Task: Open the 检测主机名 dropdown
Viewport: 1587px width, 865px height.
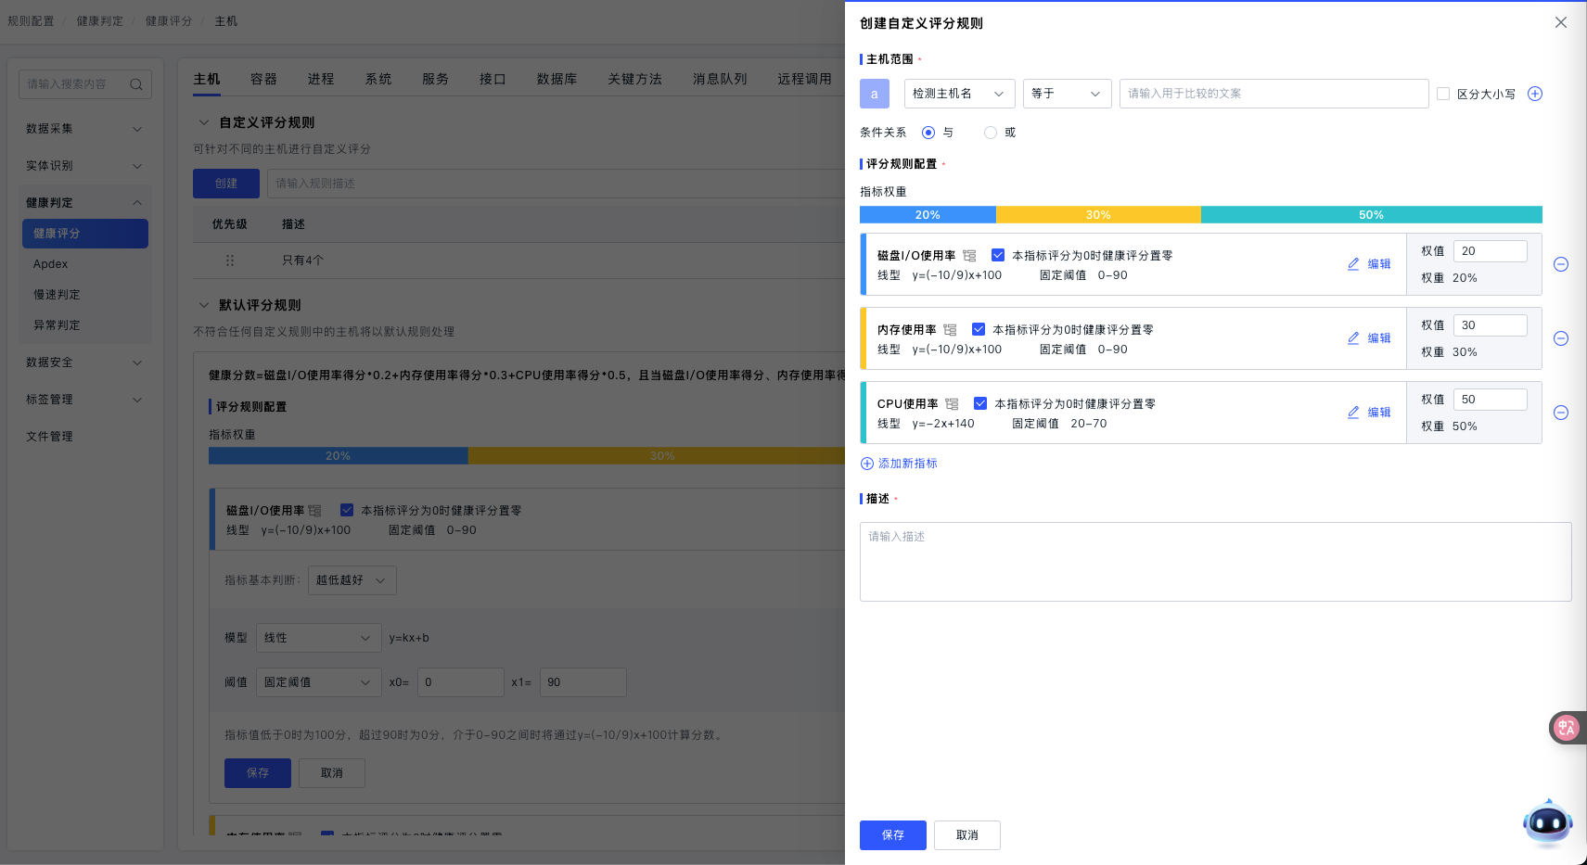Action: 959,94
